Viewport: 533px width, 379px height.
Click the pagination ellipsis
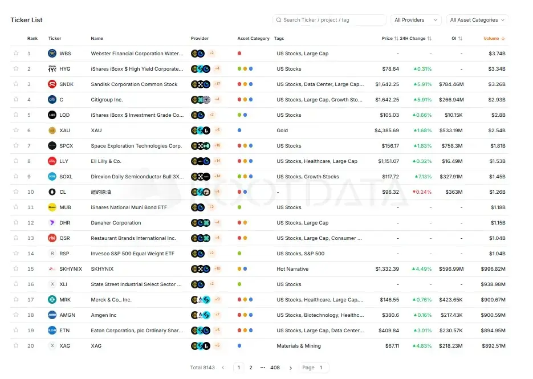tap(263, 368)
